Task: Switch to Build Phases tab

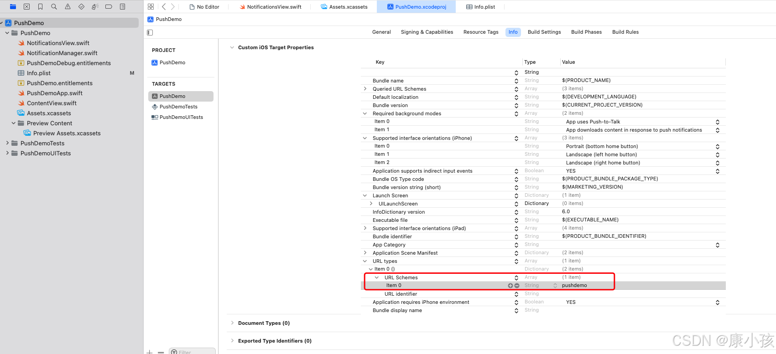Action: click(x=586, y=32)
